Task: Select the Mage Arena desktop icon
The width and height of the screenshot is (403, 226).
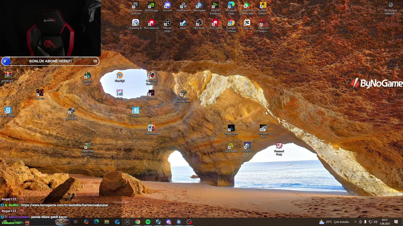Action: 231,130
